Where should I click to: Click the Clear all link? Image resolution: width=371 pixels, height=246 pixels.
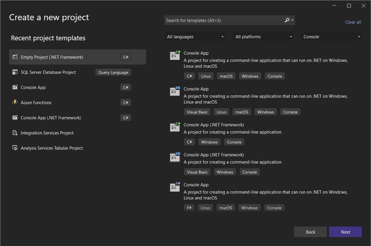(x=353, y=22)
